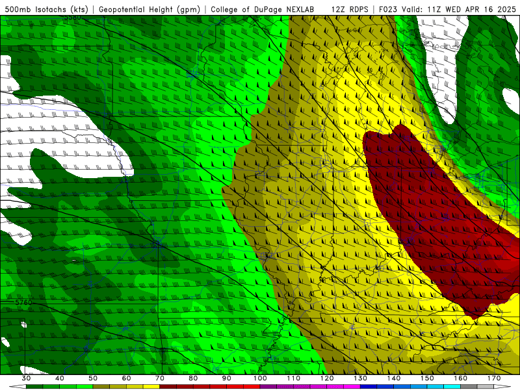Click the 'Geopotential Height (gpm)' header text
Image resolution: width=520 pixels, height=390 pixels.
click(x=149, y=9)
